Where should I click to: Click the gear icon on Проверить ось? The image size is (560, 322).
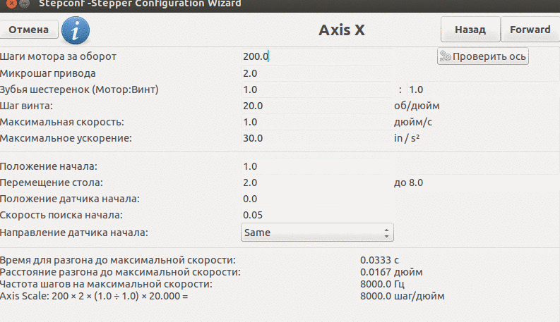445,57
